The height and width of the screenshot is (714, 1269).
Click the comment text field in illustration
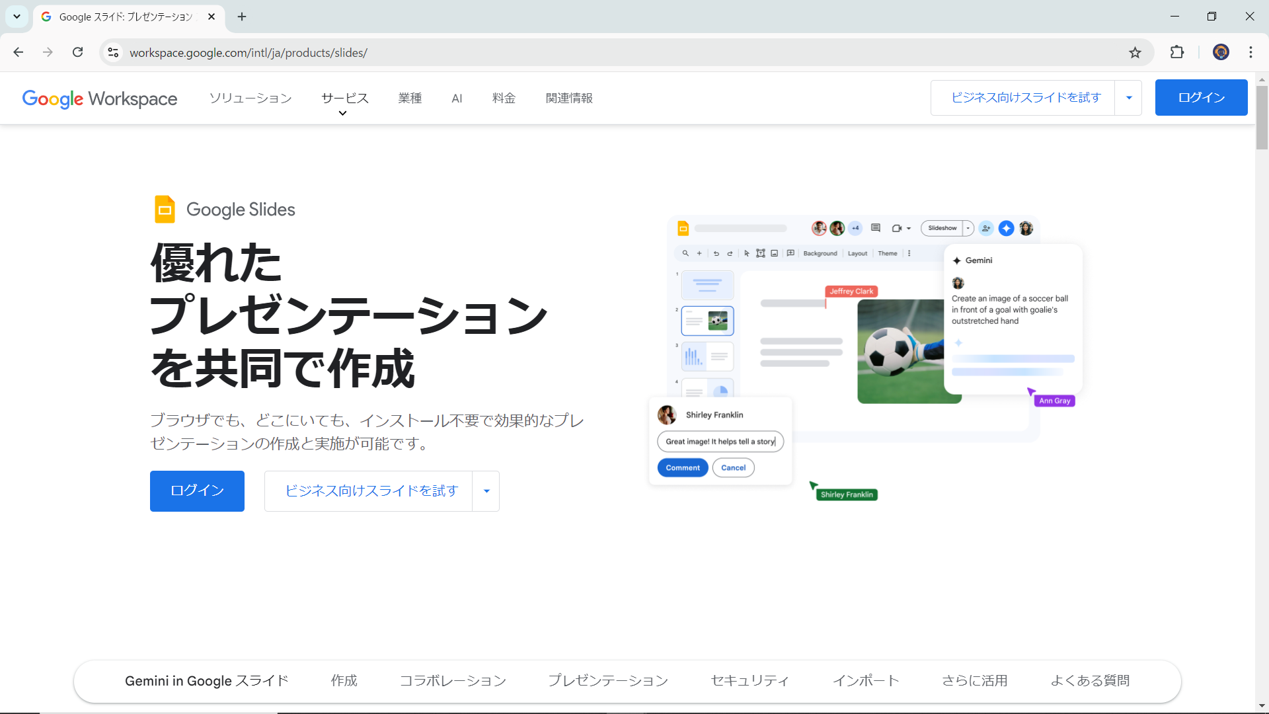click(720, 442)
